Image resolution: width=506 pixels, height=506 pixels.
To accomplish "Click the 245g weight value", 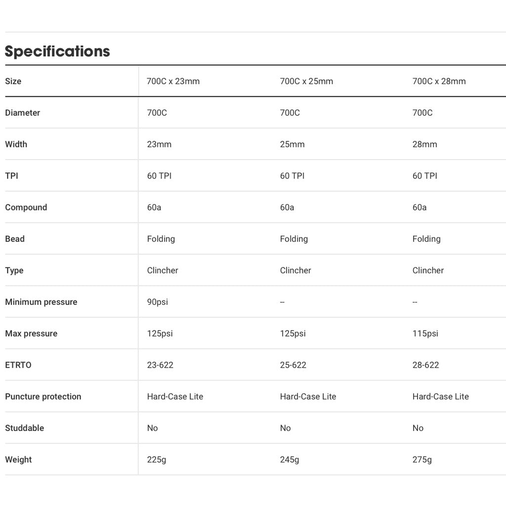I will [290, 460].
